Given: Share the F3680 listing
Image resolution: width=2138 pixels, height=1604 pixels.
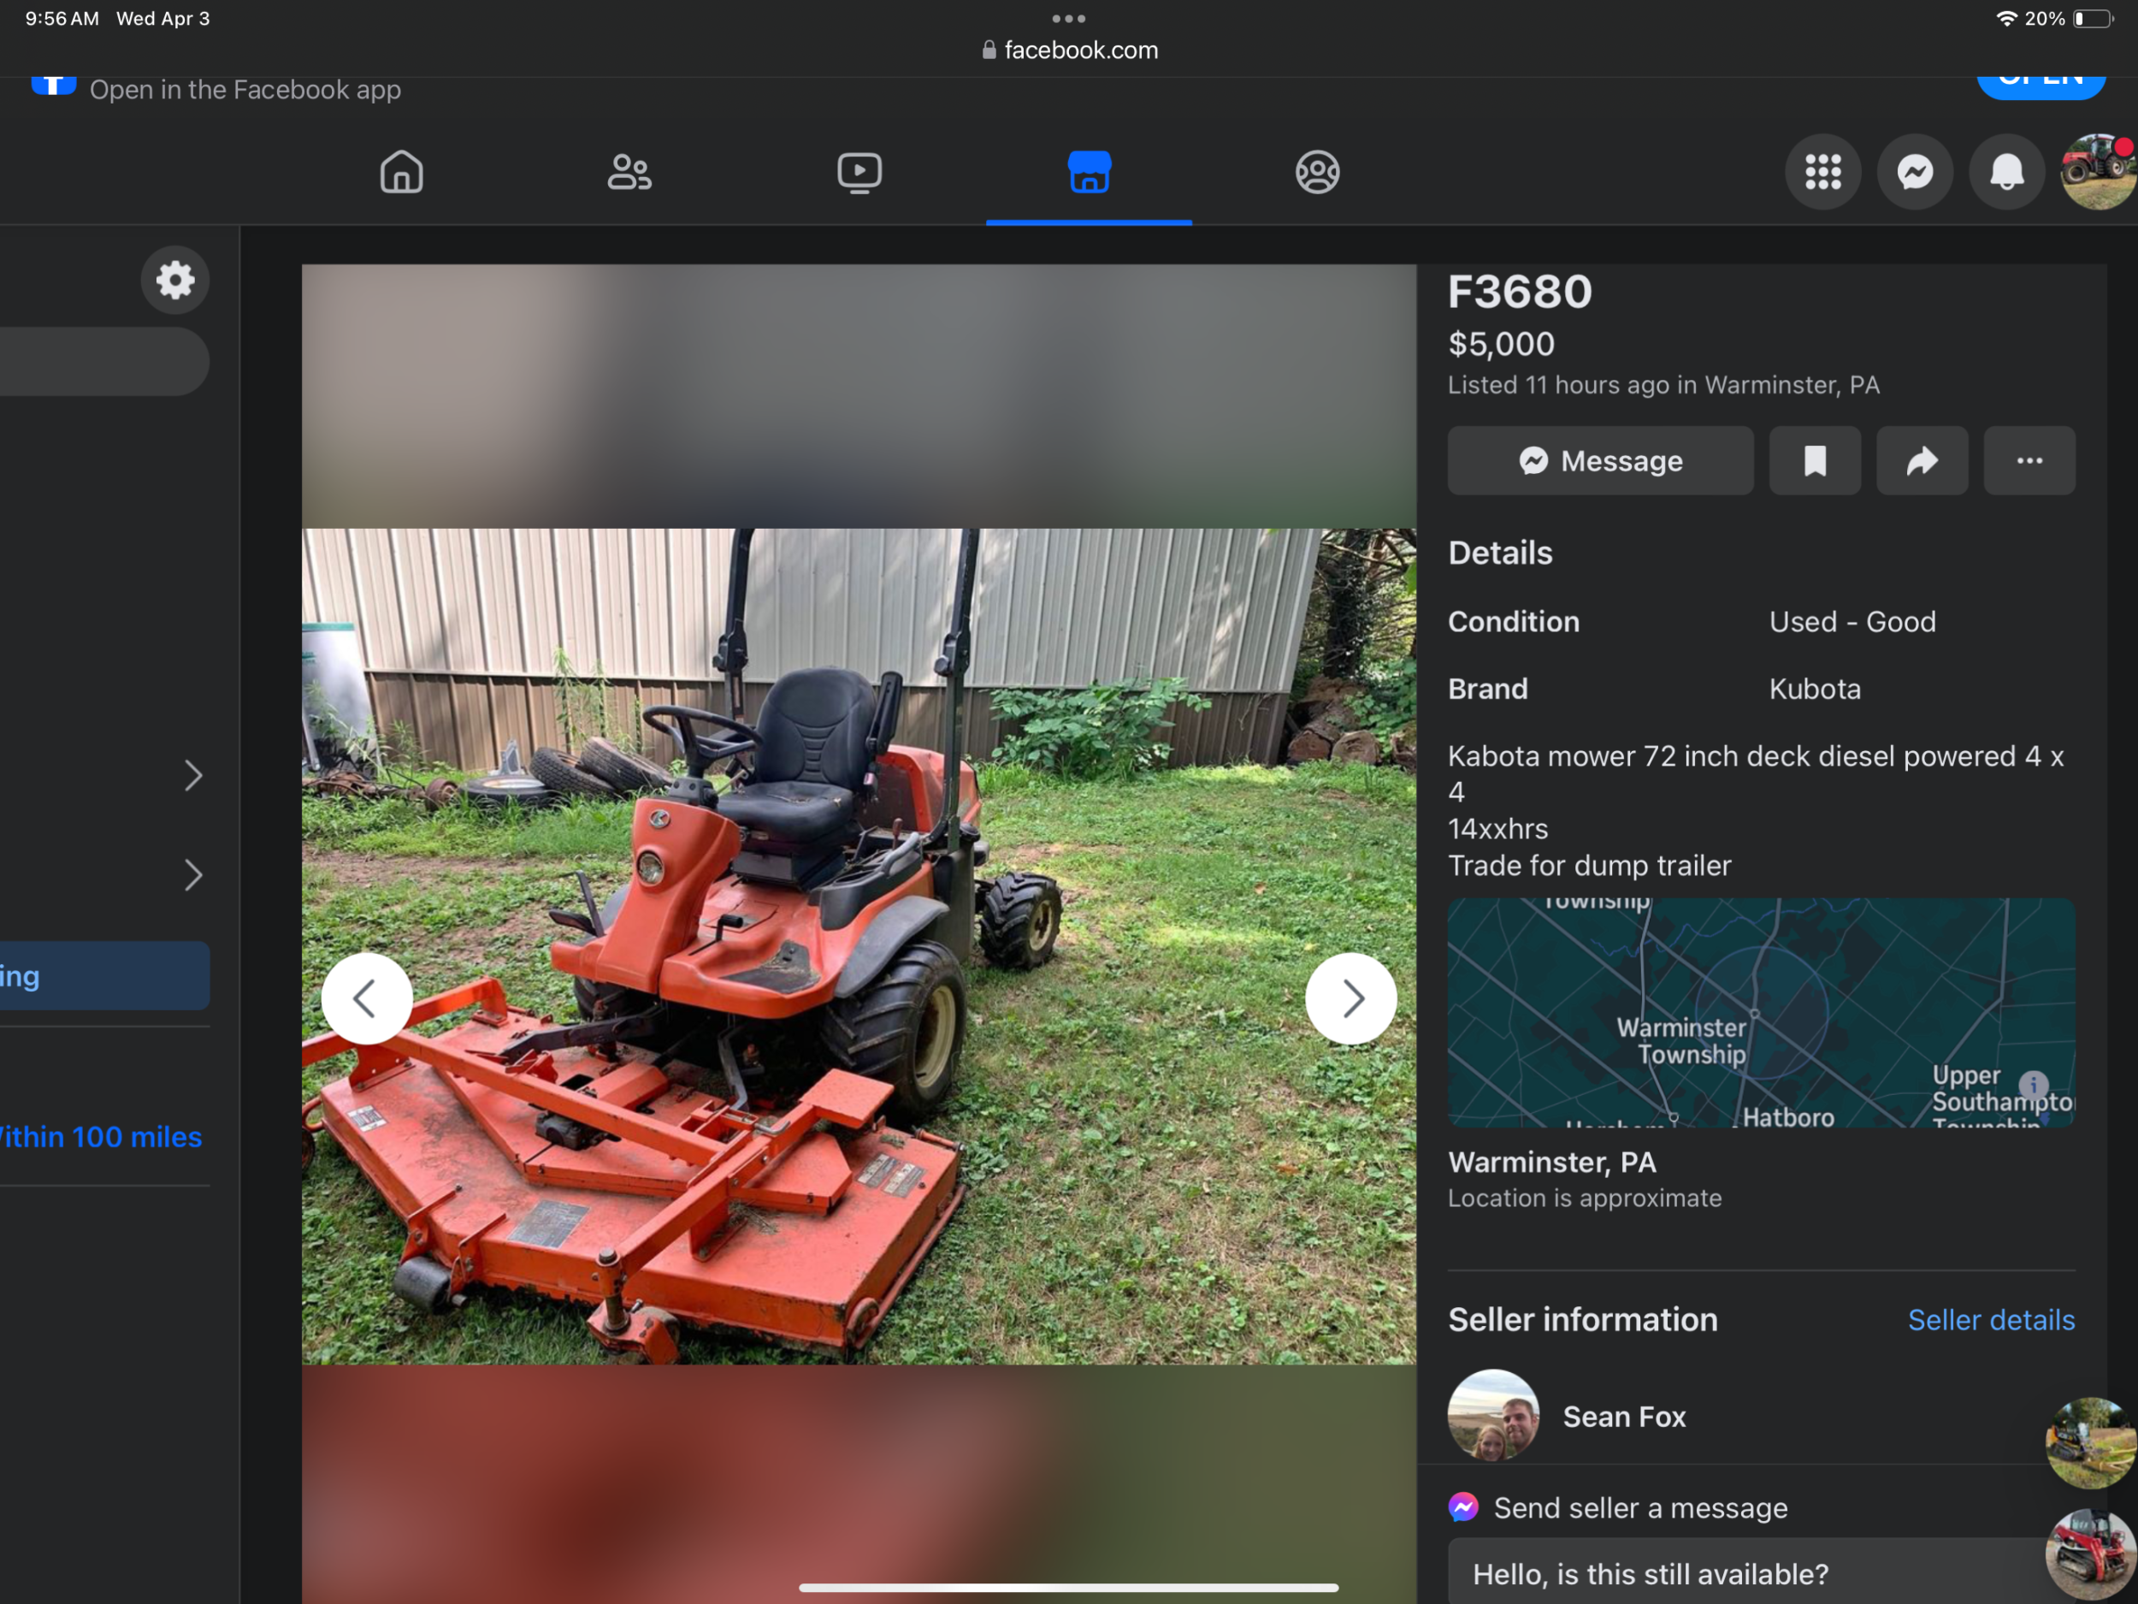Looking at the screenshot, I should click(1922, 461).
